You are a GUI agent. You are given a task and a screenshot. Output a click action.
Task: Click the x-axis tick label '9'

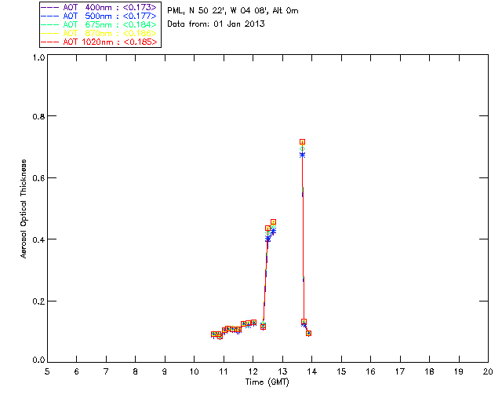pyautogui.click(x=165, y=371)
